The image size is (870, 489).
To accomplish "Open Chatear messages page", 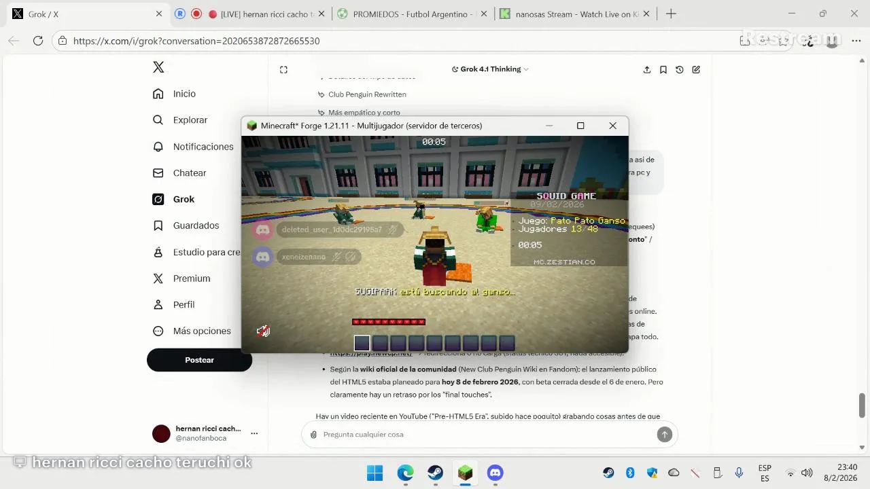I will click(x=179, y=173).
